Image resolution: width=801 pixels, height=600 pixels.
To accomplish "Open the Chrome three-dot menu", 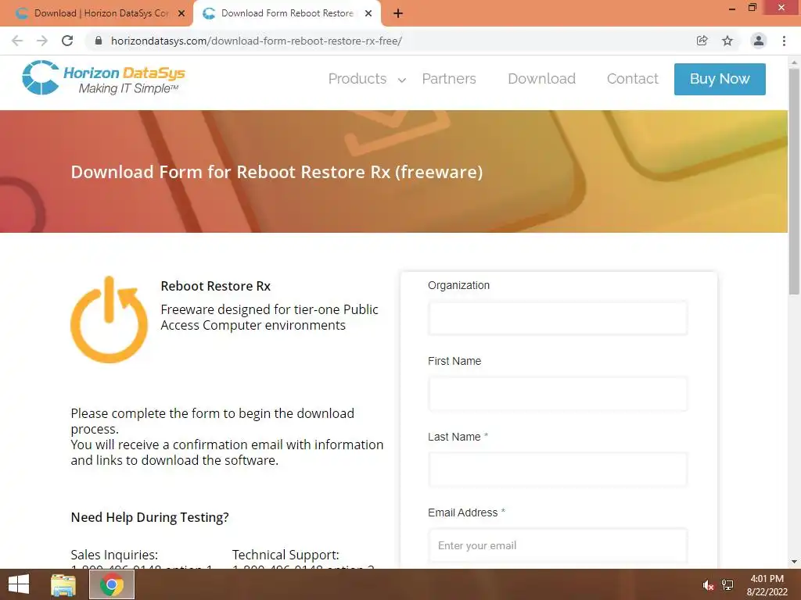I will [784, 41].
